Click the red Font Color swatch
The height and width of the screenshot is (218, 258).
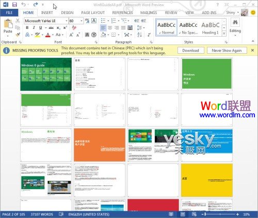(48, 35)
